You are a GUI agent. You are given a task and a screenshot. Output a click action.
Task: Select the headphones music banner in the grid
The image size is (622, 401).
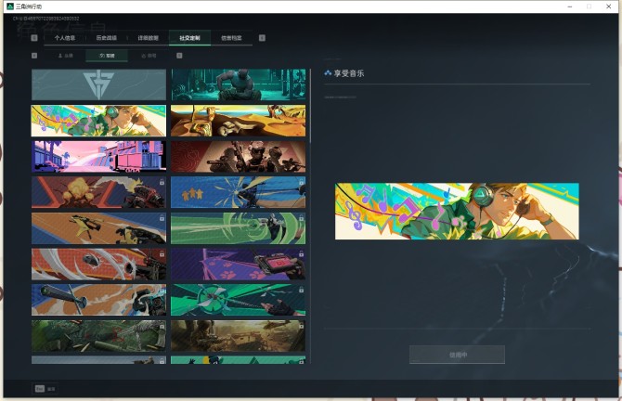tap(98, 121)
